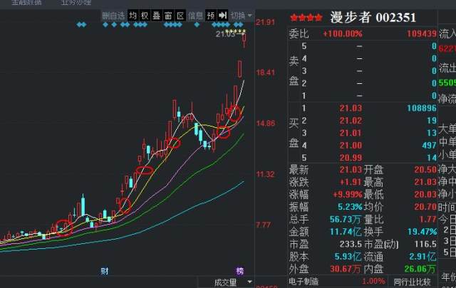The image size is (456, 288).
Task: Click the 内盘 value 26.06万
Action: [420, 269]
